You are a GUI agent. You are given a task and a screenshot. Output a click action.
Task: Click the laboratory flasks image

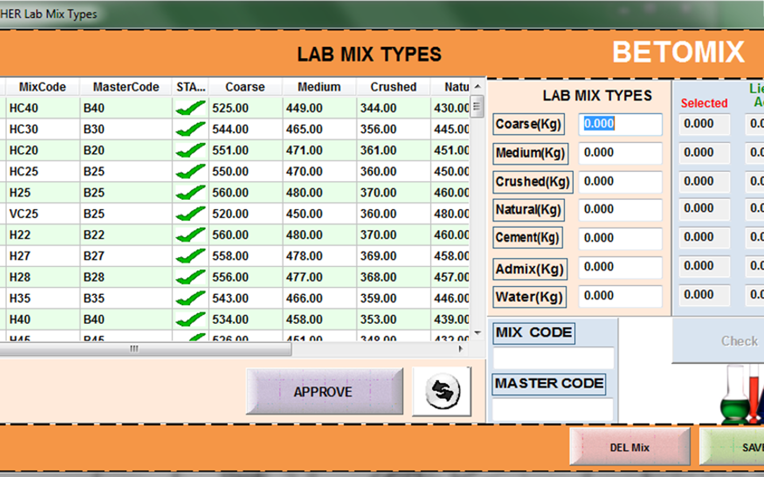point(742,395)
